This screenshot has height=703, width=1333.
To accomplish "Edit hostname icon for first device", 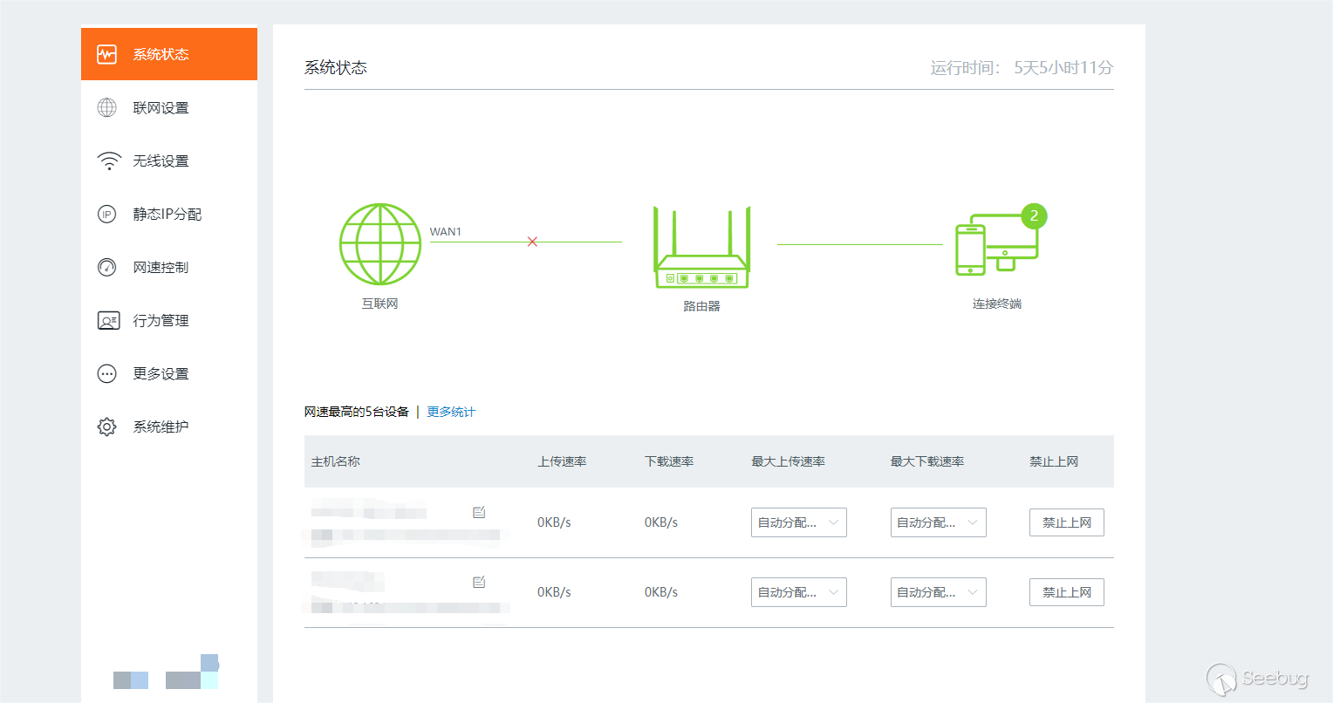I will [479, 512].
